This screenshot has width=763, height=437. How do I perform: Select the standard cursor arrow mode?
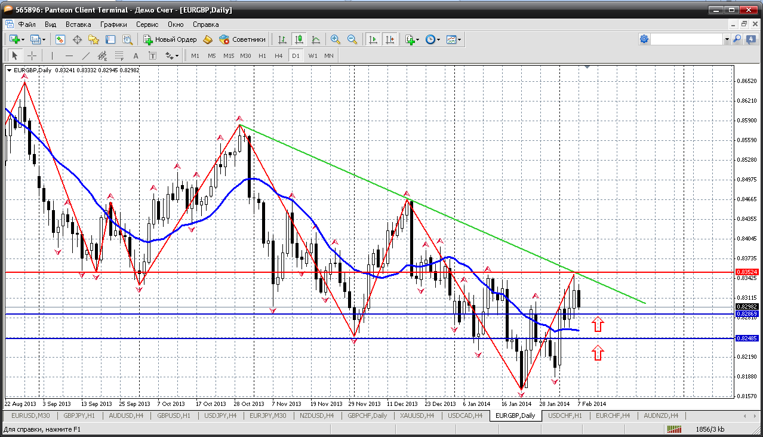[16, 56]
